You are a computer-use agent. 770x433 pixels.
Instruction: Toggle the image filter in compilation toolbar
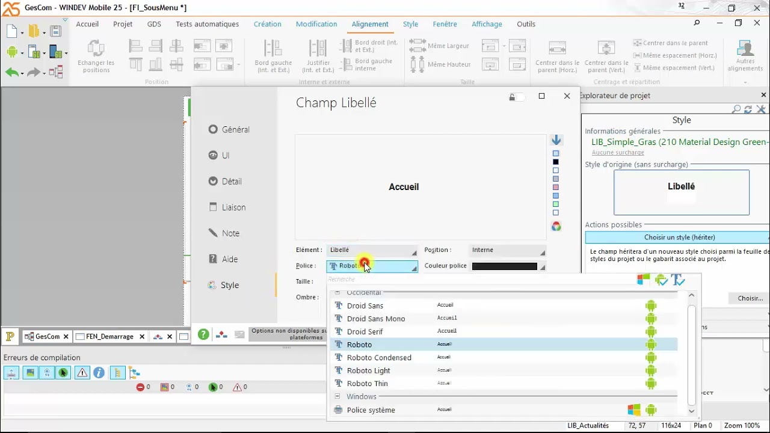click(x=29, y=373)
